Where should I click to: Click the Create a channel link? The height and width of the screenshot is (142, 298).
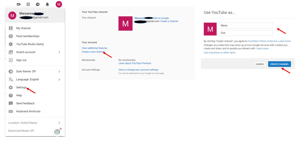pyautogui.click(x=169, y=21)
